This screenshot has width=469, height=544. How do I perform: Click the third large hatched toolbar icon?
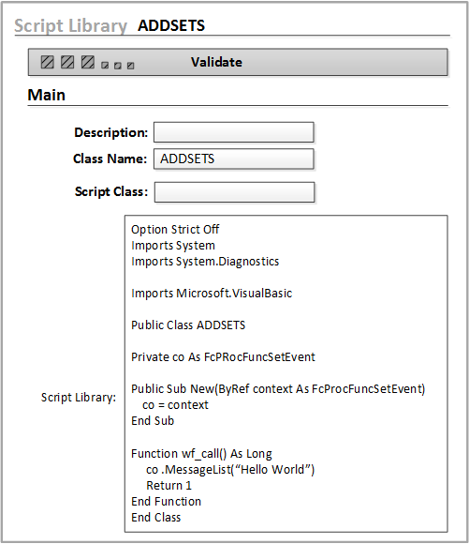(88, 62)
